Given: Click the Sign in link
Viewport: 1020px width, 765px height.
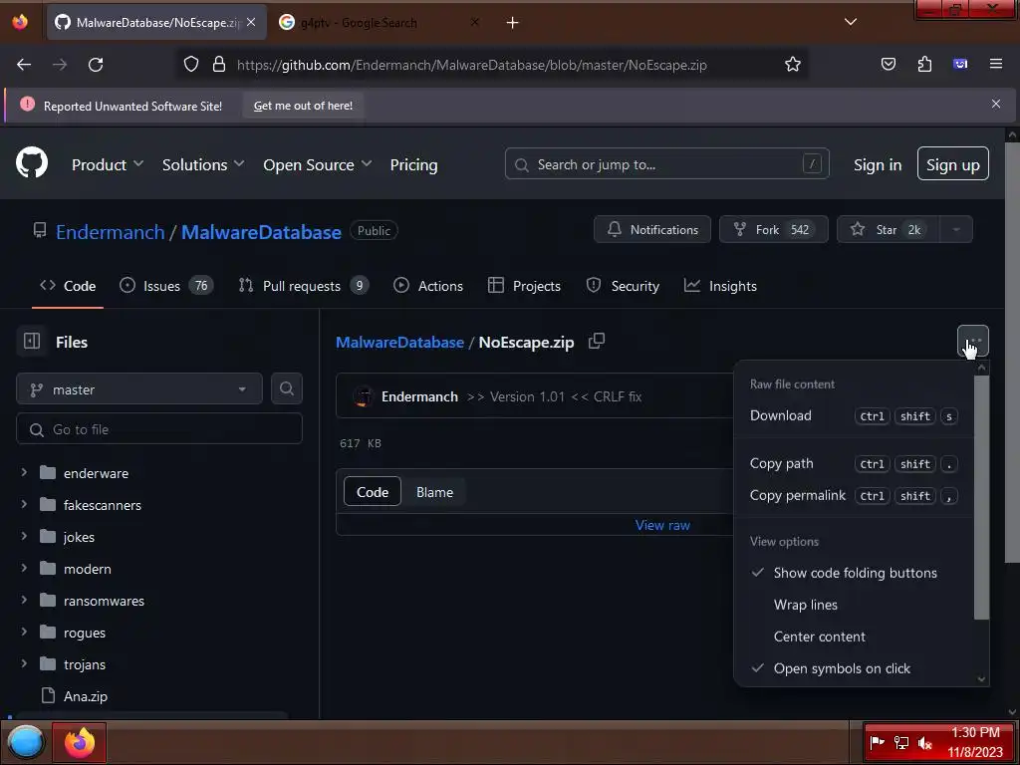Looking at the screenshot, I should pyautogui.click(x=878, y=164).
